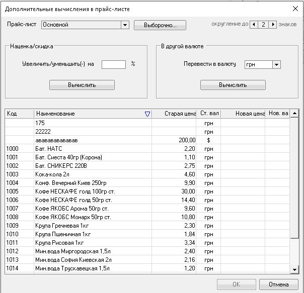Click the sort triangle in Наименование header
The image size is (304, 293).
click(147, 114)
